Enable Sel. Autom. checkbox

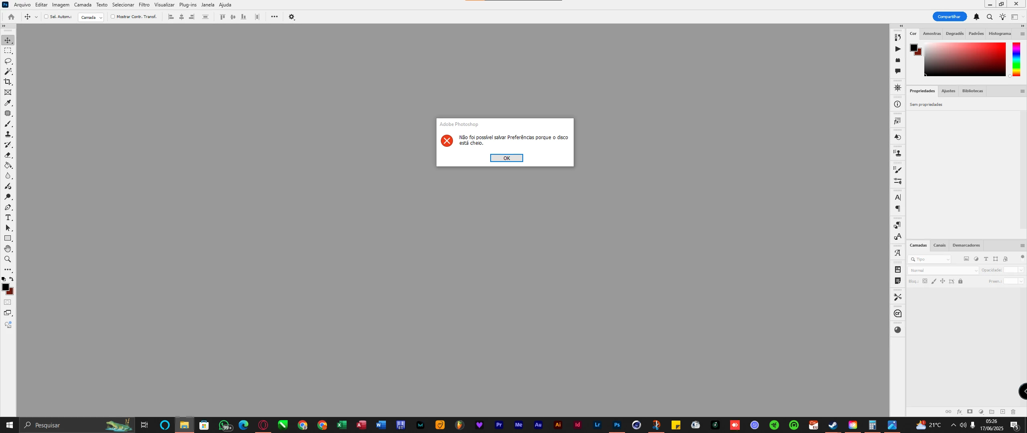46,17
